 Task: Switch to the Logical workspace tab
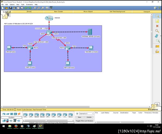tap(7, 12)
